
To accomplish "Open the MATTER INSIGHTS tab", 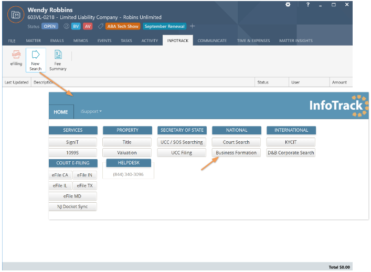I will [x=296, y=41].
